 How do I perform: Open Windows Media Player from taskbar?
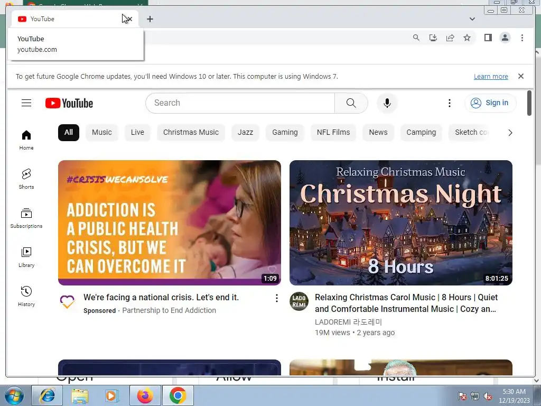click(x=112, y=395)
